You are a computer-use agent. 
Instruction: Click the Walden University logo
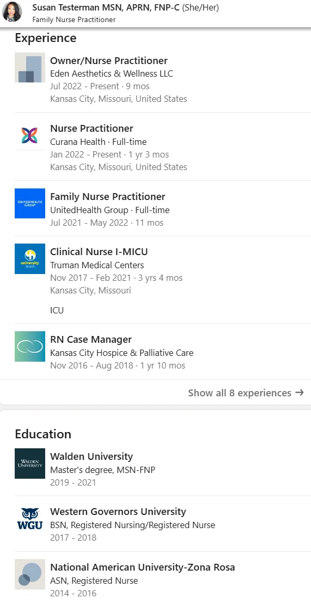[x=30, y=464]
